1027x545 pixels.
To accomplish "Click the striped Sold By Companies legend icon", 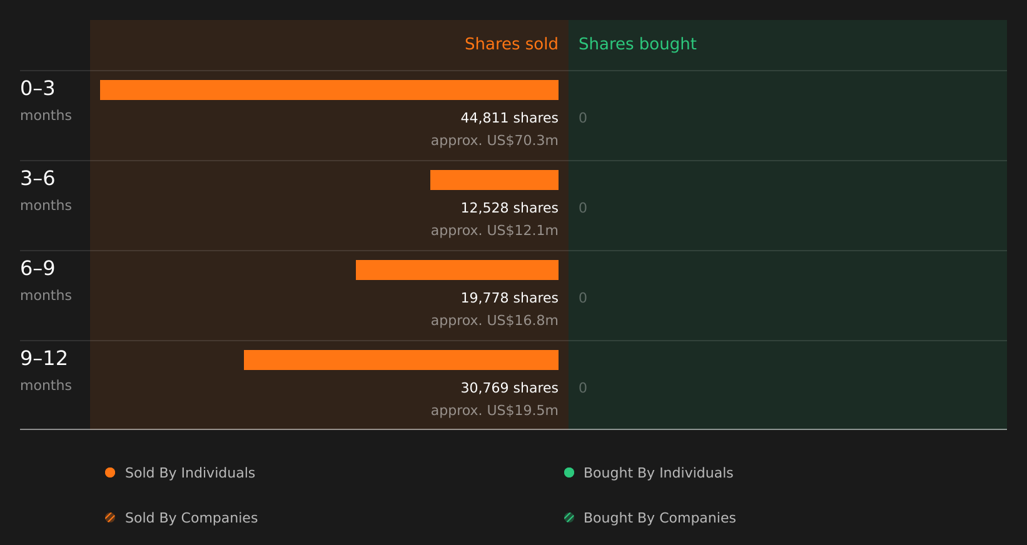I will point(110,517).
